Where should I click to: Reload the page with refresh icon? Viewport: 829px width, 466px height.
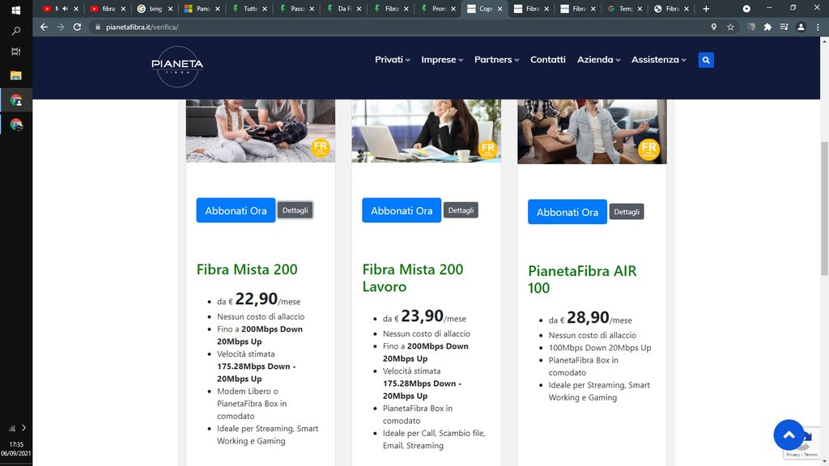point(77,27)
